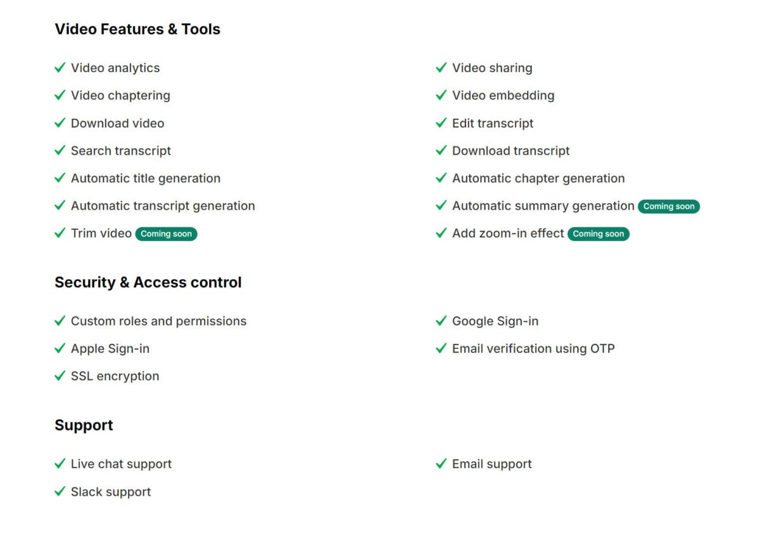Click the Video Features & Tools heading
Screen dimensions: 760x542
coord(137,29)
